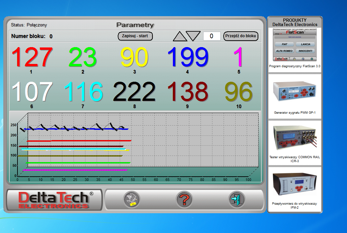Select the dark red parameter value 138
Image resolution: width=347 pixels, height=233 pixels.
(x=188, y=91)
